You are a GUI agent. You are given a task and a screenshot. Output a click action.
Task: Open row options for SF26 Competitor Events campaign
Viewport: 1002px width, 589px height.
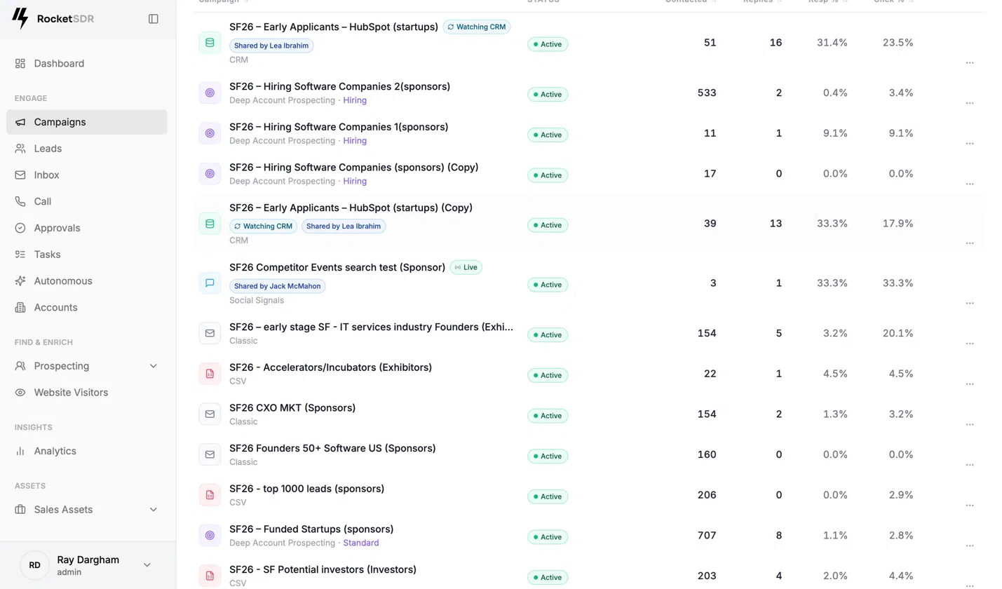[970, 304]
